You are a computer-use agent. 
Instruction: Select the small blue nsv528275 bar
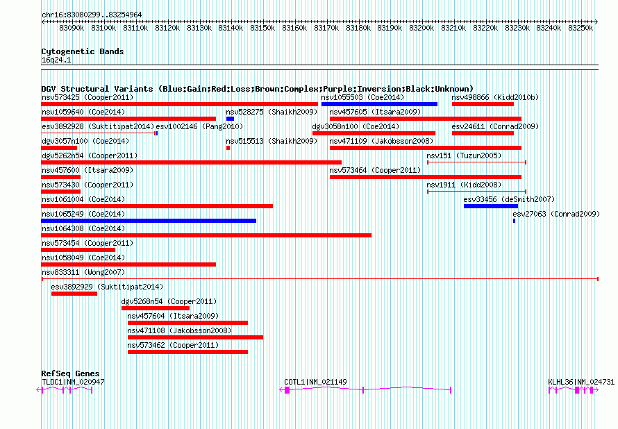point(230,119)
